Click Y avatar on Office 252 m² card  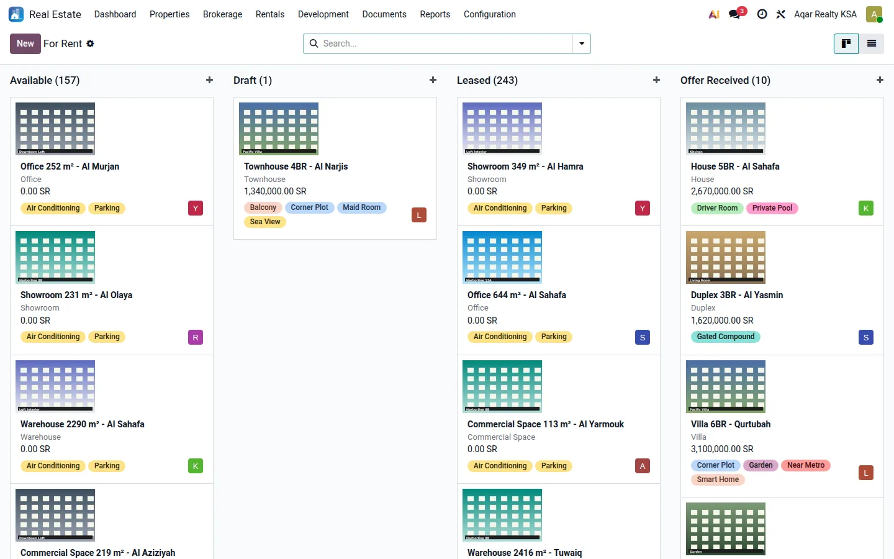196,208
